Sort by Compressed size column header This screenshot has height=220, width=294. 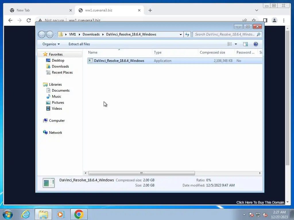point(216,52)
